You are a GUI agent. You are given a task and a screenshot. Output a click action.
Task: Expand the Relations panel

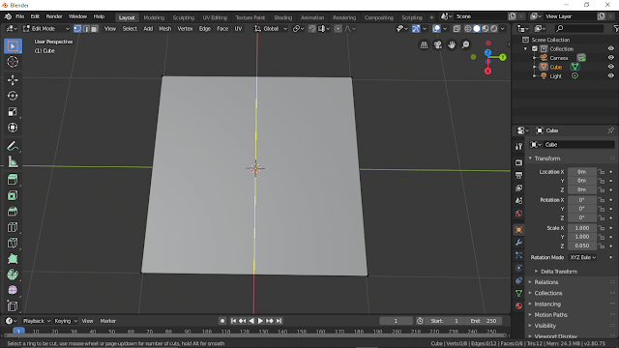(545, 282)
